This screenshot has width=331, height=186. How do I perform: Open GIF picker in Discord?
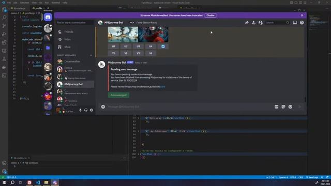tap(277, 107)
